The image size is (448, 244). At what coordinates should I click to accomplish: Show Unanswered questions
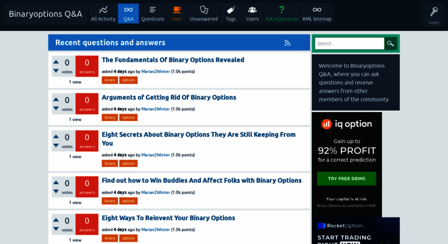[x=204, y=13]
